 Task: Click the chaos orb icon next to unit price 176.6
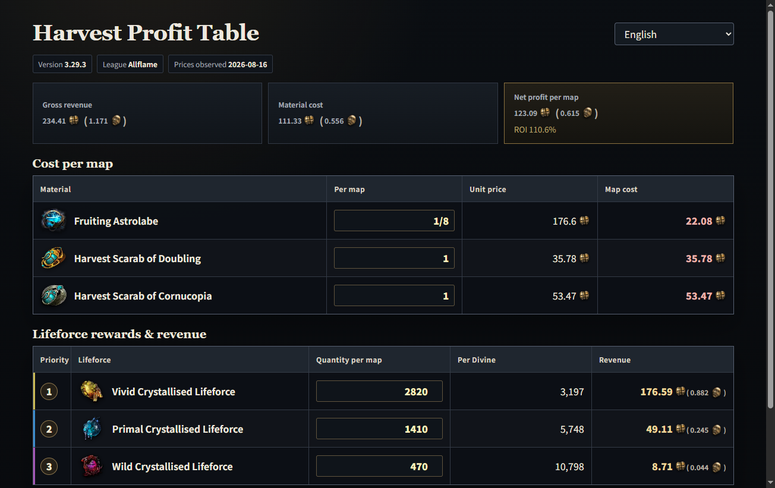pos(584,221)
